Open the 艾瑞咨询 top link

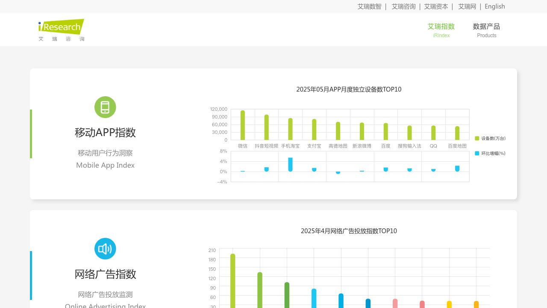403,6
